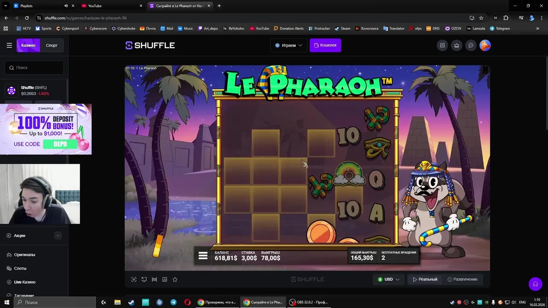The image size is (548, 308).
Task: Open the live support headset bubble
Action: click(535, 284)
